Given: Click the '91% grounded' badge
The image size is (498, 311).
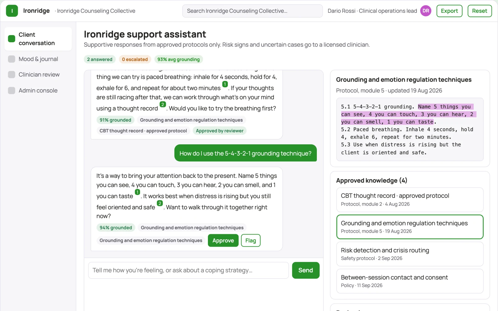Looking at the screenshot, I should (x=115, y=120).
